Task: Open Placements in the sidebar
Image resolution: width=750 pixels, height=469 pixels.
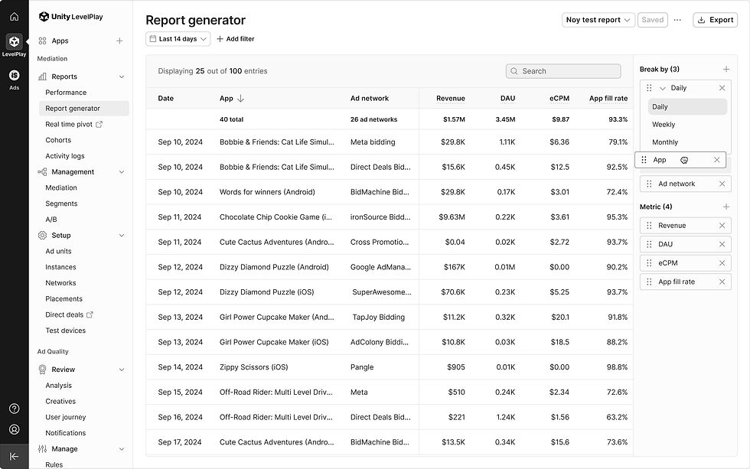Action: coord(64,299)
